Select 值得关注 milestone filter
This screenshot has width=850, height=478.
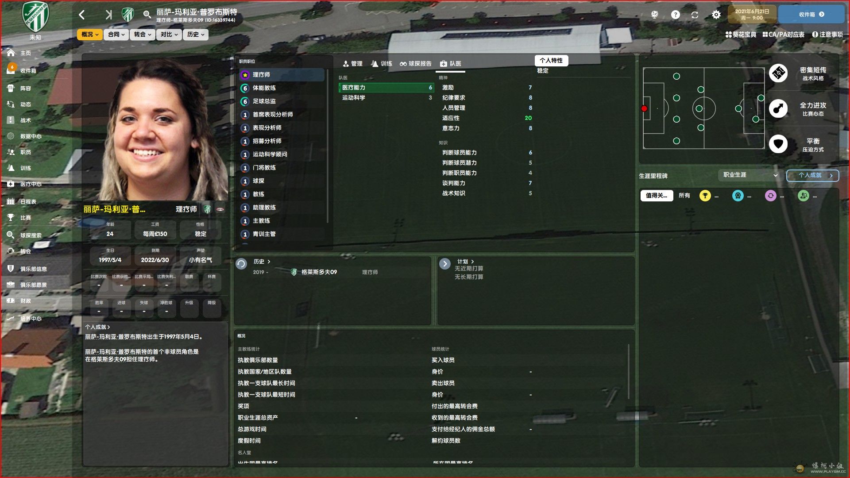[656, 196]
